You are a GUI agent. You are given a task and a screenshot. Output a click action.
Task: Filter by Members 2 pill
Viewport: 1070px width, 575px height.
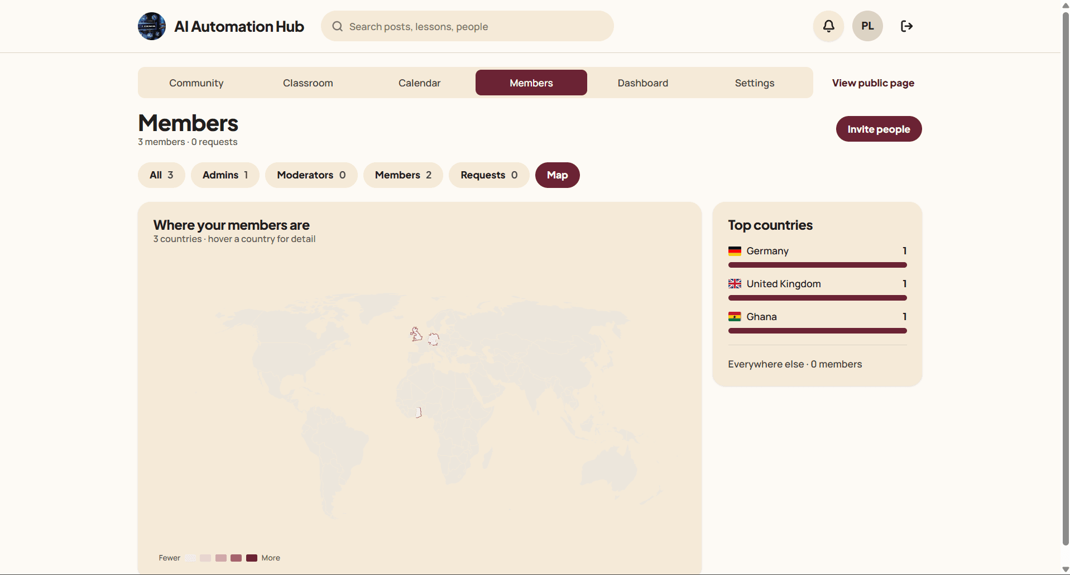[x=403, y=175]
